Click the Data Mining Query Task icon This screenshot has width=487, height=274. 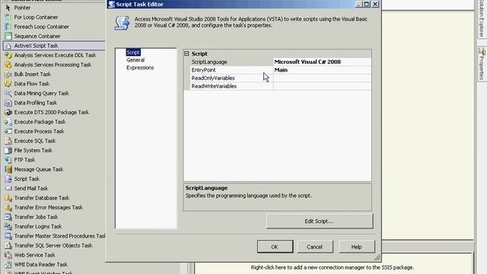click(x=8, y=93)
